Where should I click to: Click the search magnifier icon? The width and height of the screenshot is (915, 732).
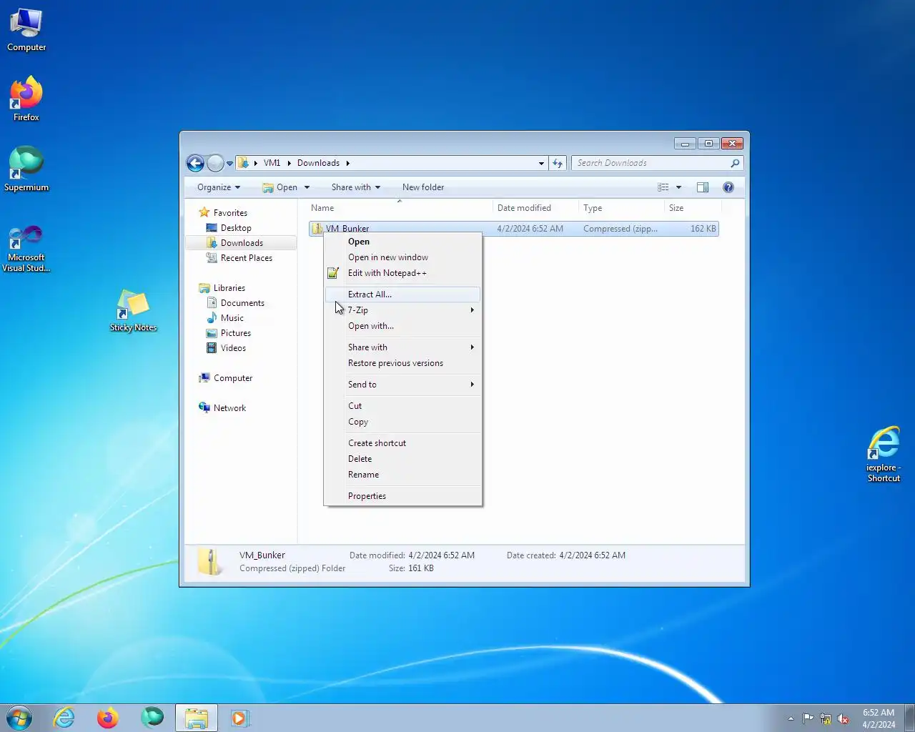pyautogui.click(x=735, y=163)
